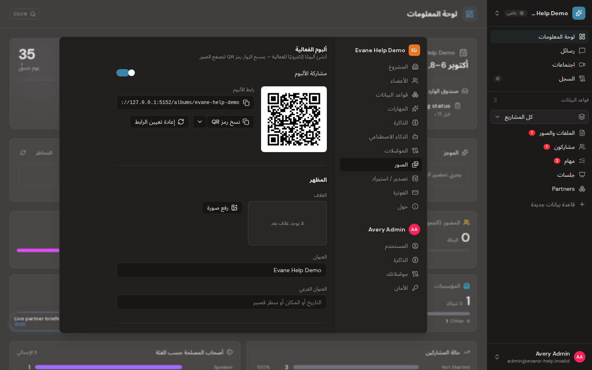Viewport: 592px width, 370px height.
Task: Open the Ctrl K search box
Action: pos(25,14)
